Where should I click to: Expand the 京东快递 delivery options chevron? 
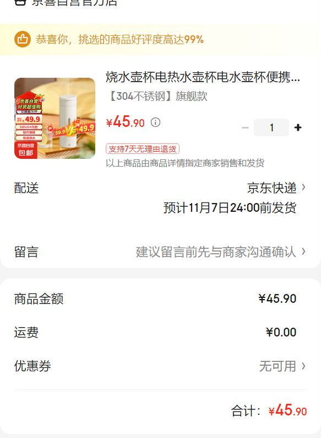[304, 187]
